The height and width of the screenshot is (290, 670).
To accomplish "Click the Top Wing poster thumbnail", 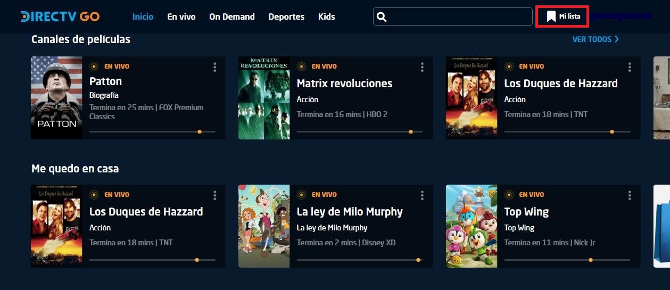I will pos(472,226).
